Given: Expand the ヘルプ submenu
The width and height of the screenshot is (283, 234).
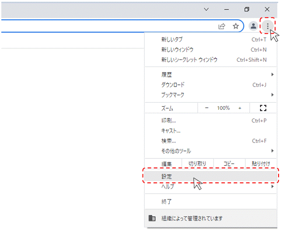Looking at the screenshot, I should (x=211, y=186).
